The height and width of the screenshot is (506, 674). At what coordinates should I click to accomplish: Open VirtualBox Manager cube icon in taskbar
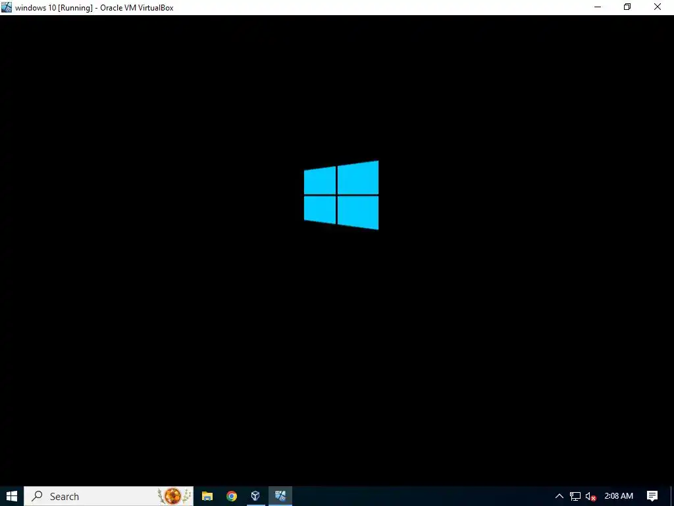click(x=255, y=496)
